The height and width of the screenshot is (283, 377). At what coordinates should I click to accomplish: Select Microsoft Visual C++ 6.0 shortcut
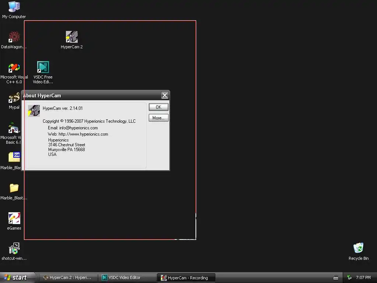(14, 73)
